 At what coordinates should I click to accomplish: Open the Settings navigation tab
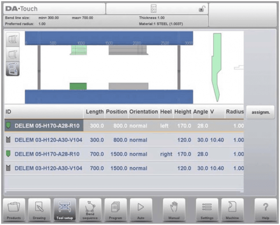point(207,210)
